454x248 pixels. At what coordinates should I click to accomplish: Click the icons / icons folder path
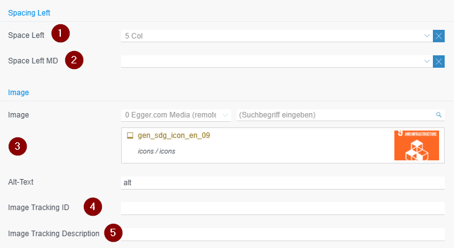pos(157,151)
